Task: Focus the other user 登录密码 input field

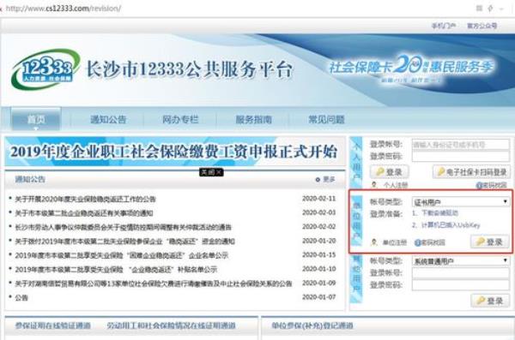Action: pyautogui.click(x=461, y=285)
